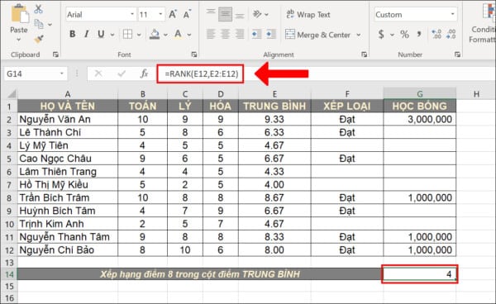Select cell with value 3,000,000

pyautogui.click(x=419, y=120)
